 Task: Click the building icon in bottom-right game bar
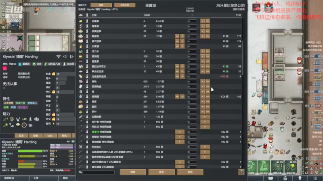[x=285, y=178]
